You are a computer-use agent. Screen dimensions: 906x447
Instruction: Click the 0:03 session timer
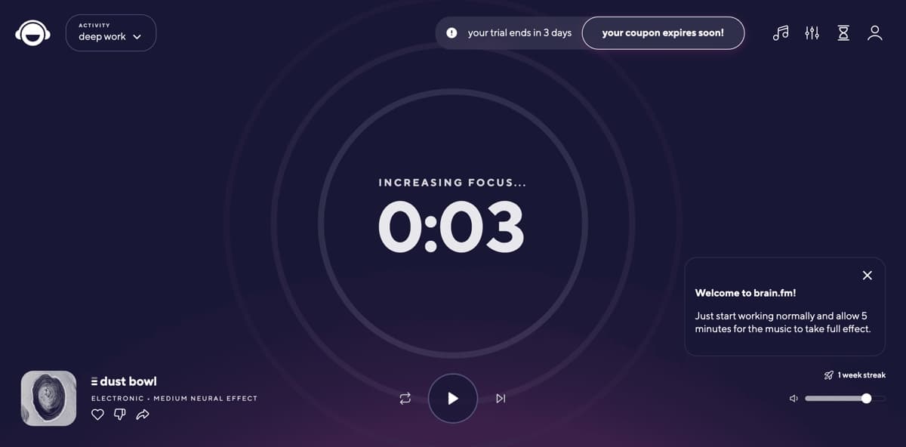click(x=451, y=227)
